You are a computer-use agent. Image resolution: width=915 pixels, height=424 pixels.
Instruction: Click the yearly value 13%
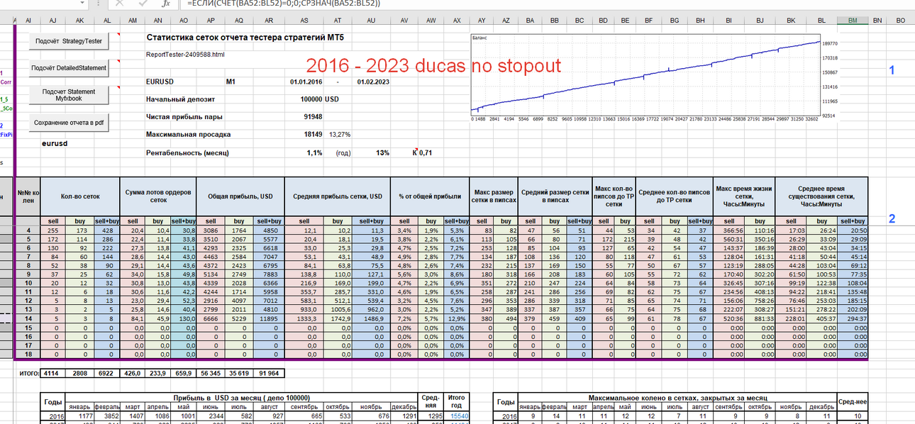[383, 152]
